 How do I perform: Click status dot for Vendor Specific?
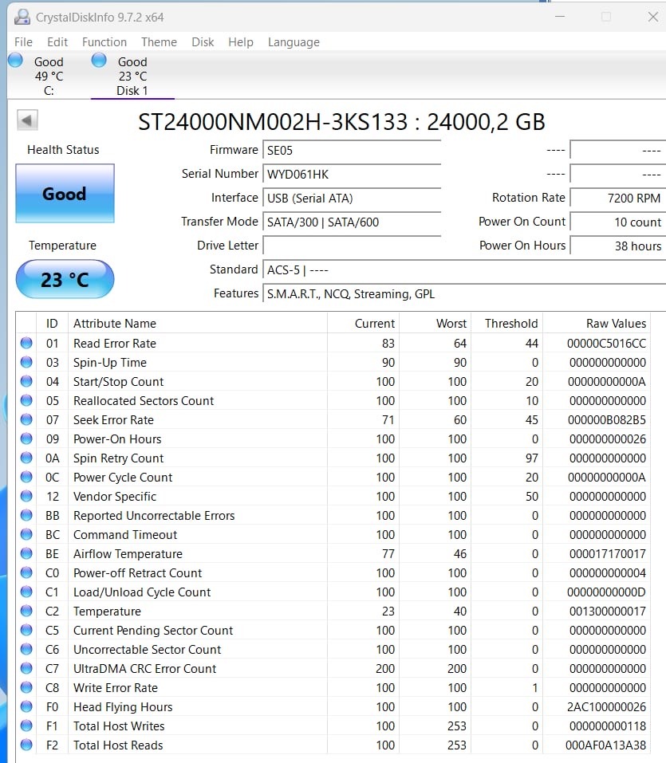[x=26, y=496]
